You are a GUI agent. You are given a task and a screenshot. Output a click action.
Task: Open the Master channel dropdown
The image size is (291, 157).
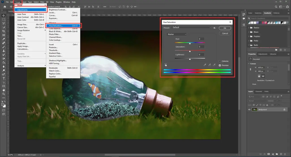pyautogui.click(x=176, y=34)
